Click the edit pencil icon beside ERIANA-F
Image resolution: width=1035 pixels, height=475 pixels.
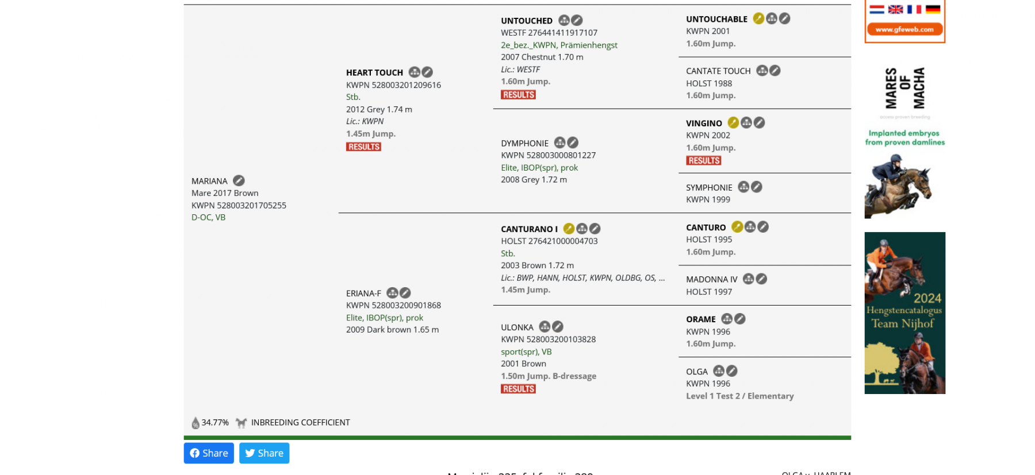[405, 293]
